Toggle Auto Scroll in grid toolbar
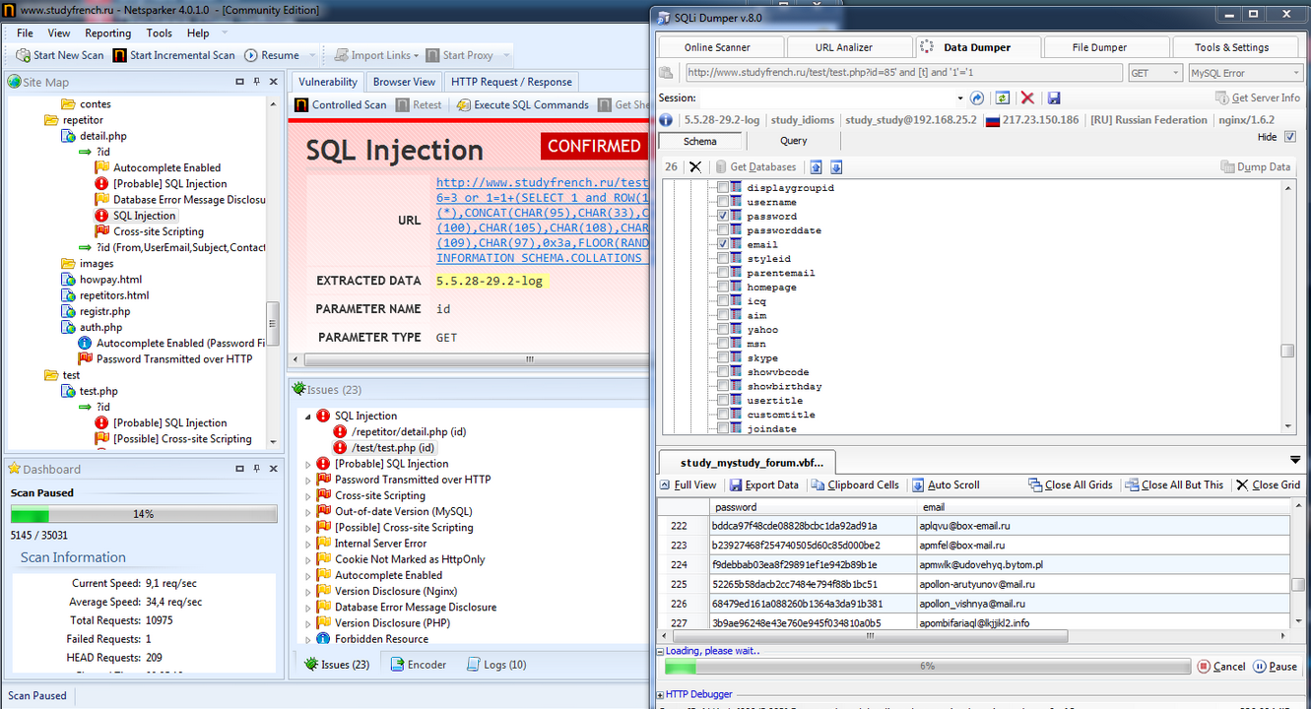Screen dimensions: 1311x709 [x=945, y=484]
